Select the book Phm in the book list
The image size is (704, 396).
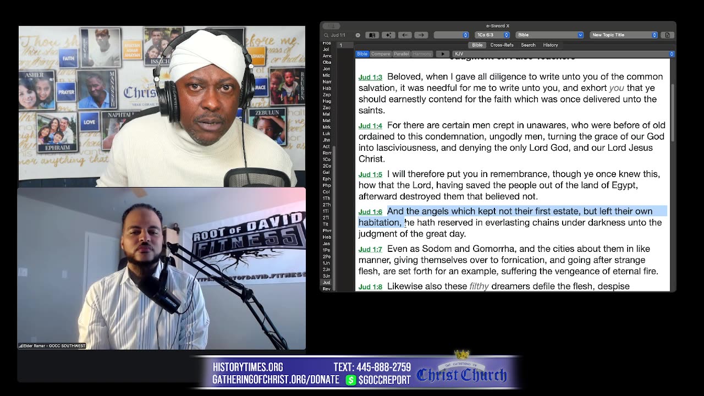click(x=327, y=230)
